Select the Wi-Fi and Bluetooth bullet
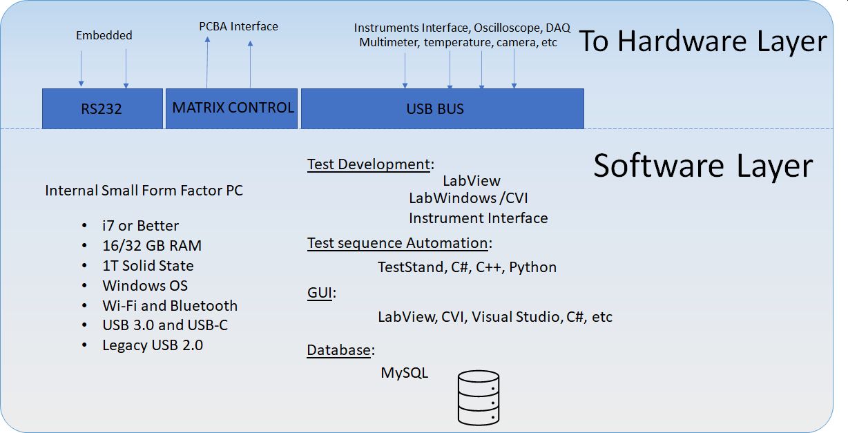 point(170,306)
